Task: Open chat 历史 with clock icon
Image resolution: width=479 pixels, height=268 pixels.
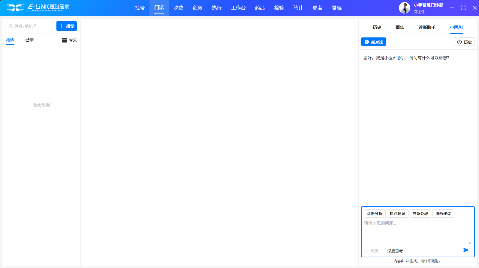Action: 464,42
